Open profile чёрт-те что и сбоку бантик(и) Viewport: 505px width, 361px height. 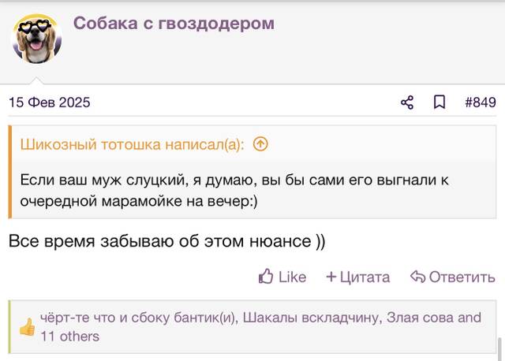[139, 318]
